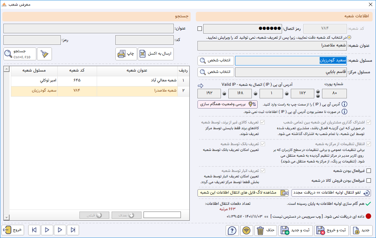Click چاپ printer button
The width and height of the screenshot is (376, 238).
pos(126,54)
